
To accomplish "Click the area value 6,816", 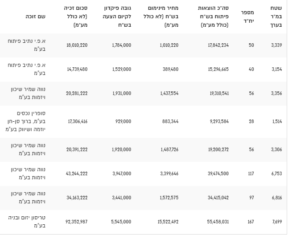I will pos(276,198).
